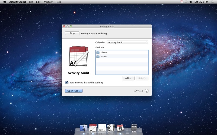The width and height of the screenshot is (217, 135).
Task: Select System folder in Exclude list
Action: coord(122,56)
